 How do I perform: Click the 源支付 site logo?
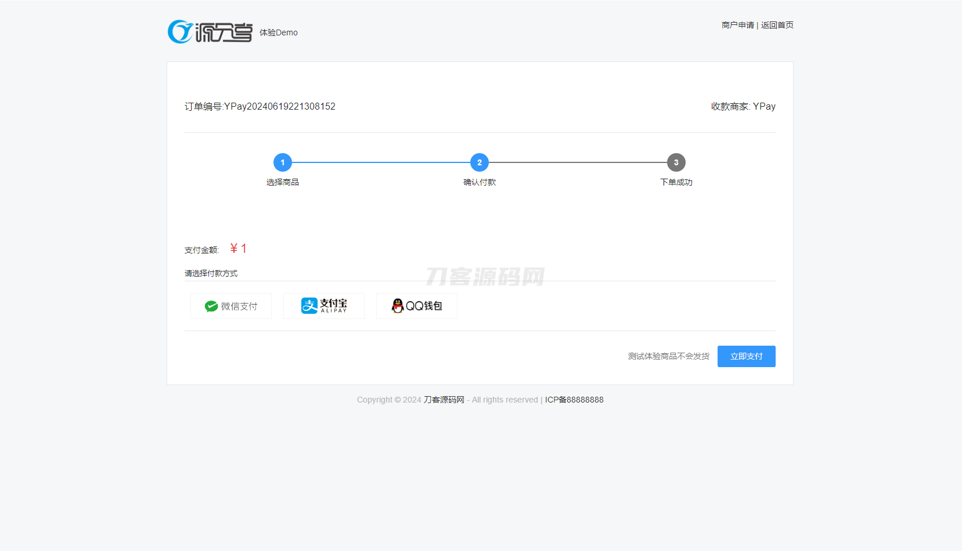tap(210, 32)
